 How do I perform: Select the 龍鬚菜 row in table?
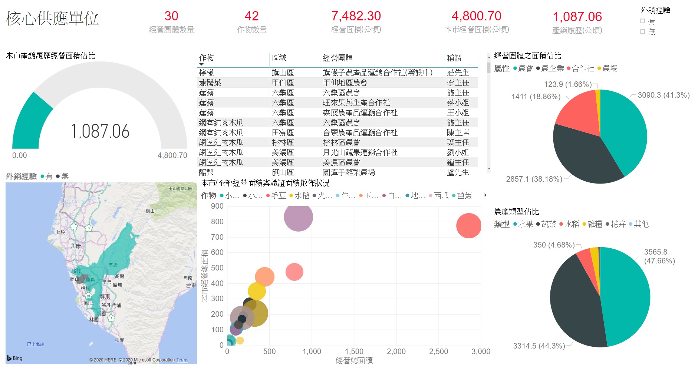[337, 83]
